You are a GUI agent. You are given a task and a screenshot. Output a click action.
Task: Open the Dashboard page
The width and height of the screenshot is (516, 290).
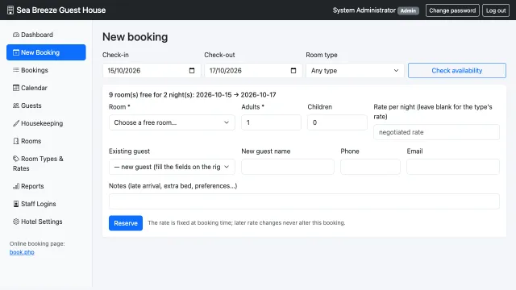point(46,35)
